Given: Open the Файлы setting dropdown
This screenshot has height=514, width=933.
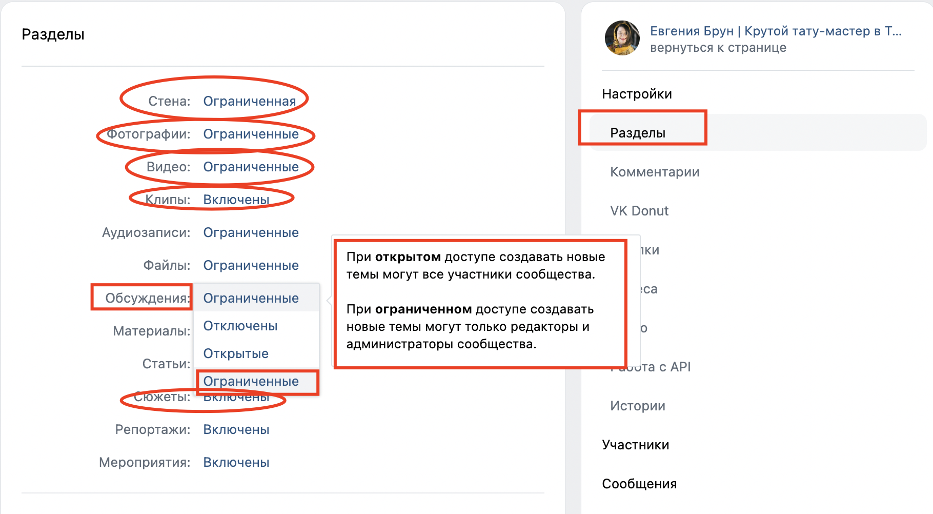Looking at the screenshot, I should pyautogui.click(x=251, y=265).
